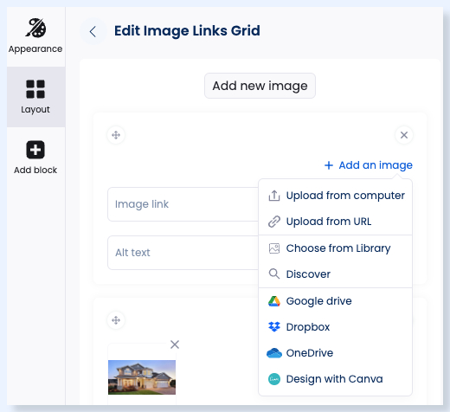This screenshot has width=450, height=412.
Task: Remove the first image card with X
Action: coord(404,135)
